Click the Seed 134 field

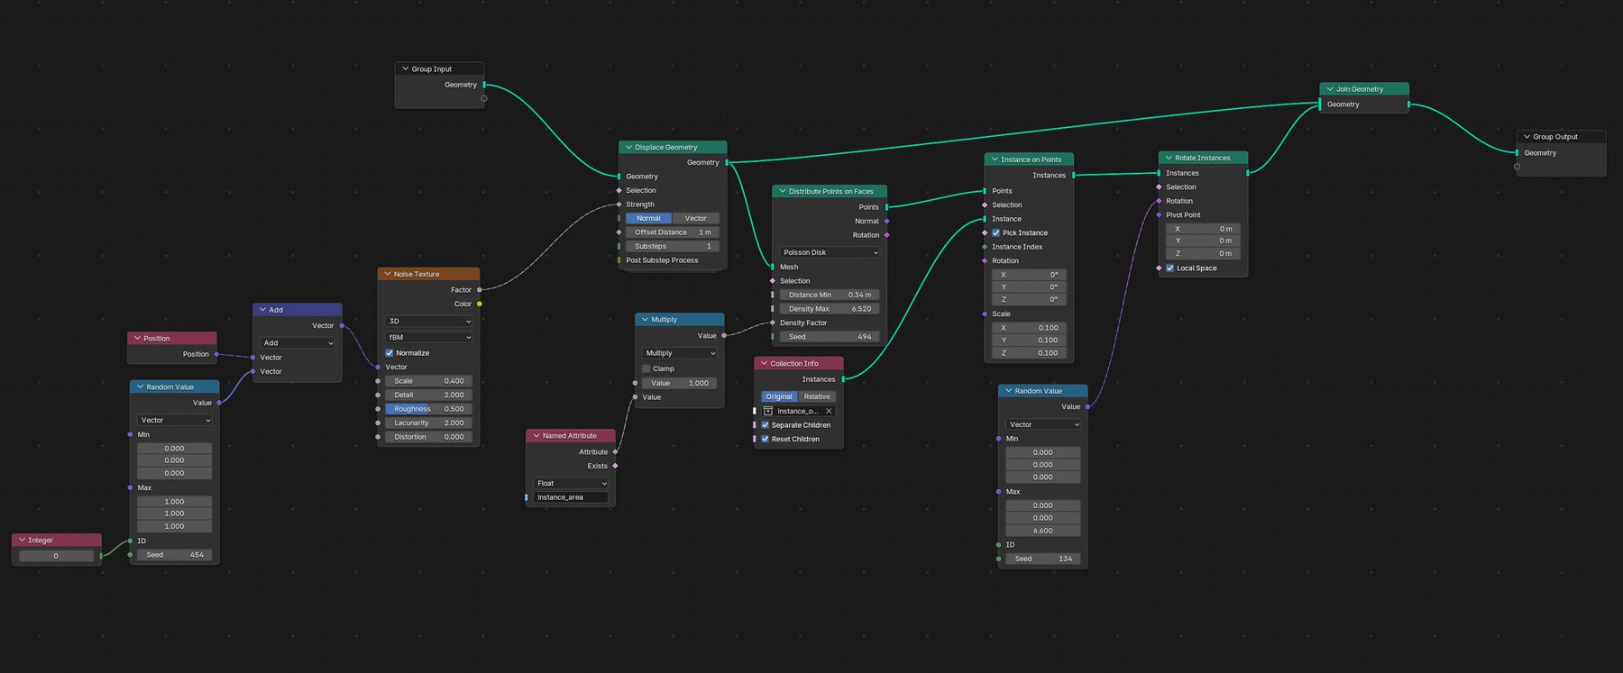(1043, 559)
